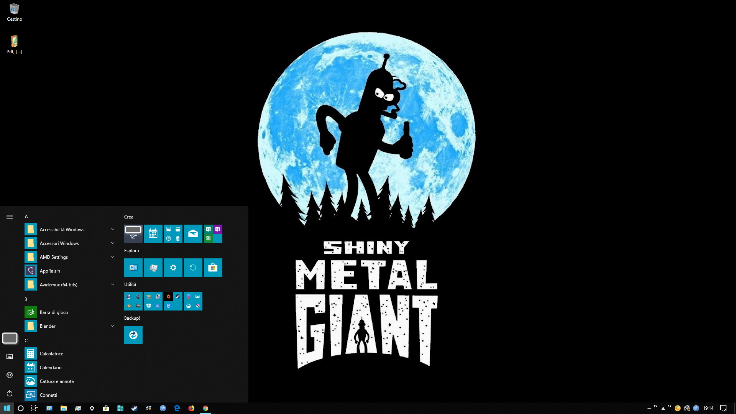Open the Backup sync tile
This screenshot has height=414, width=736.
pyautogui.click(x=133, y=335)
